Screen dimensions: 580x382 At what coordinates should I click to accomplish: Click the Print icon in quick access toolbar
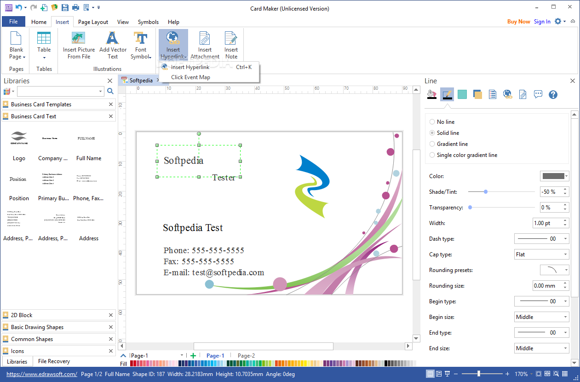75,7
